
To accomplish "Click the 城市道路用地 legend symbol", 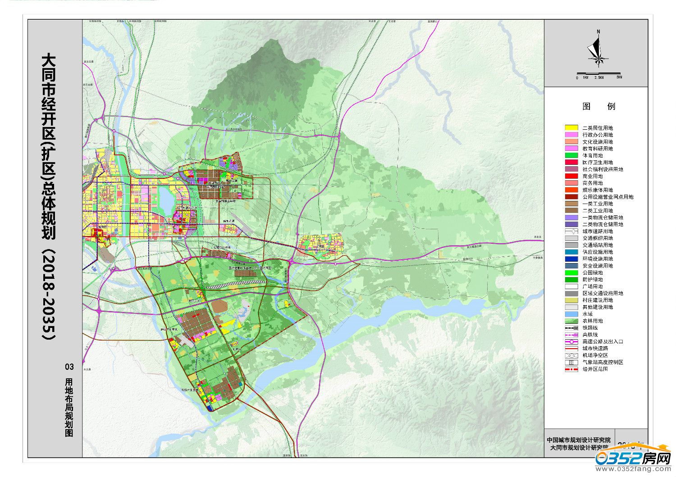I will tap(571, 231).
